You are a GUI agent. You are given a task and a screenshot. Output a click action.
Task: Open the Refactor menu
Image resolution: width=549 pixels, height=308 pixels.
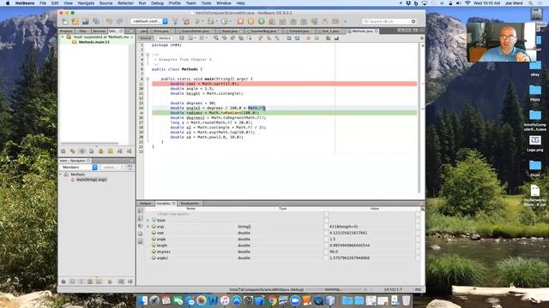(125, 3)
